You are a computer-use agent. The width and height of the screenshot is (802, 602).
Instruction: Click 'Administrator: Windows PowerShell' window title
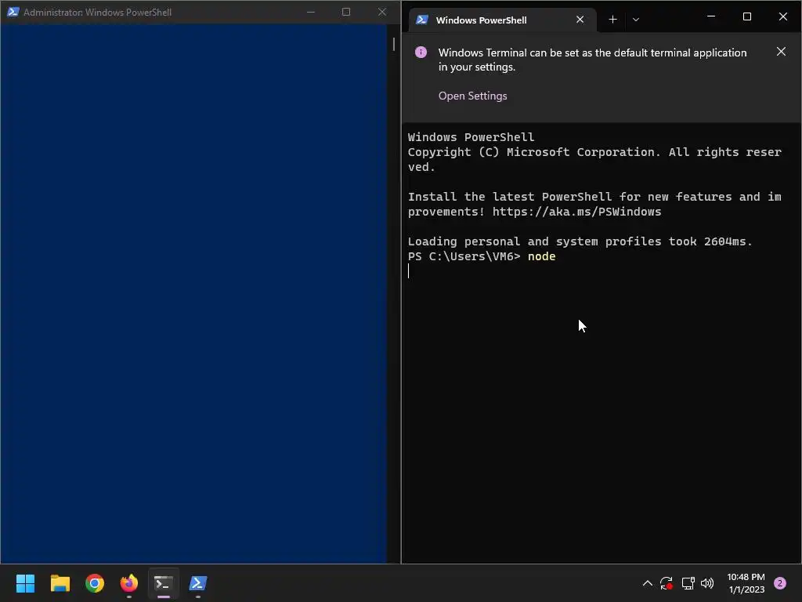click(97, 13)
